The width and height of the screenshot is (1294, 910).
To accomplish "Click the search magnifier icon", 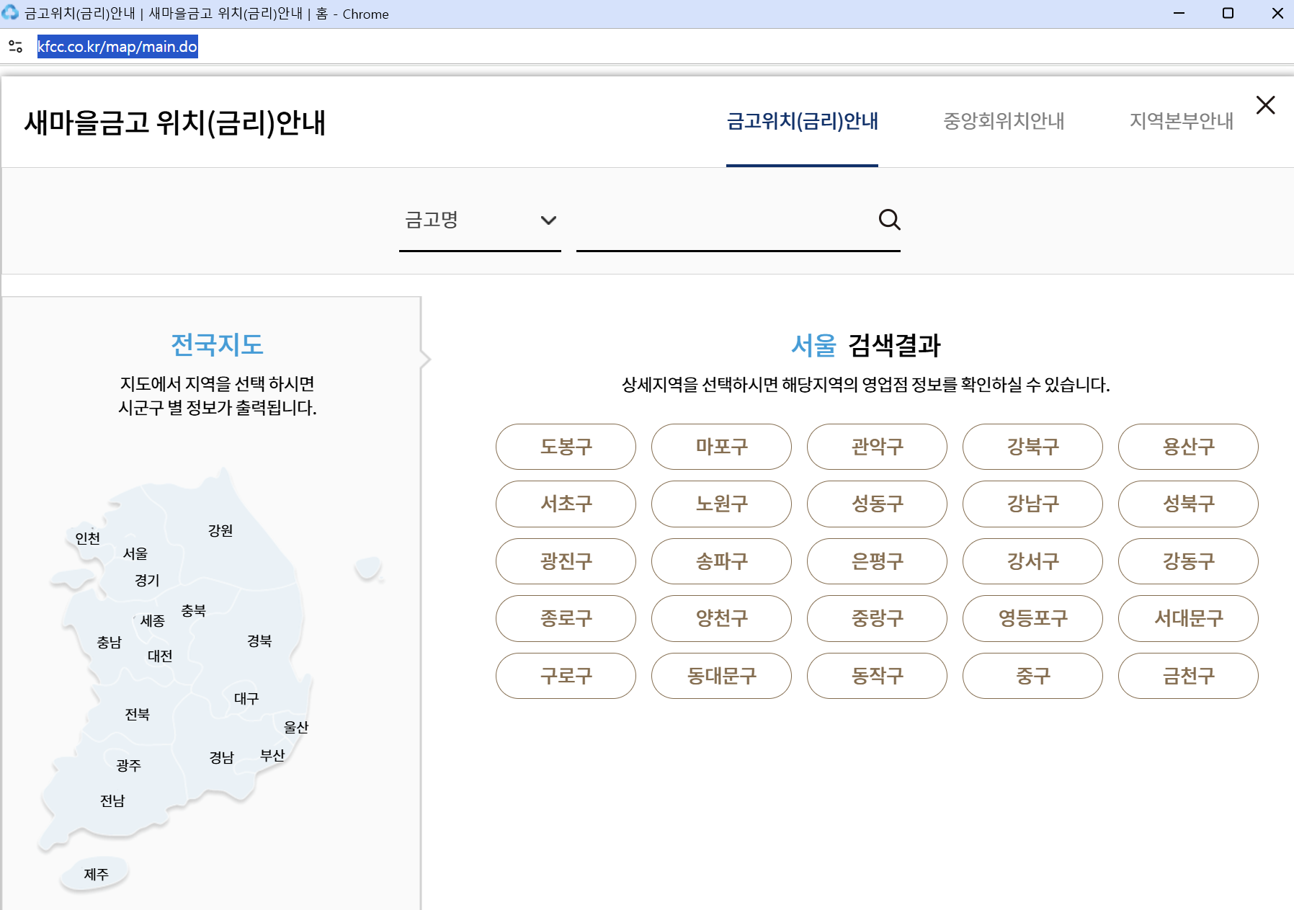I will pos(889,220).
